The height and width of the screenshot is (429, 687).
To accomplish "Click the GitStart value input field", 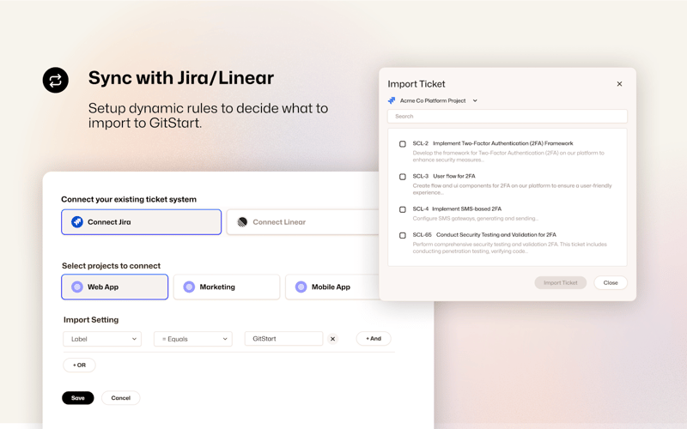I will coord(284,338).
